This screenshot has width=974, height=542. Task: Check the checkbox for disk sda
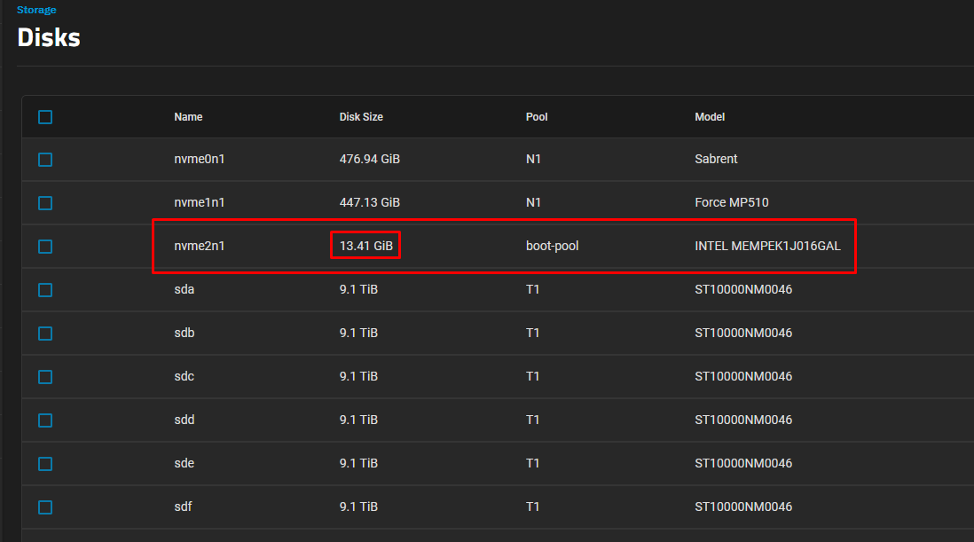click(x=45, y=289)
